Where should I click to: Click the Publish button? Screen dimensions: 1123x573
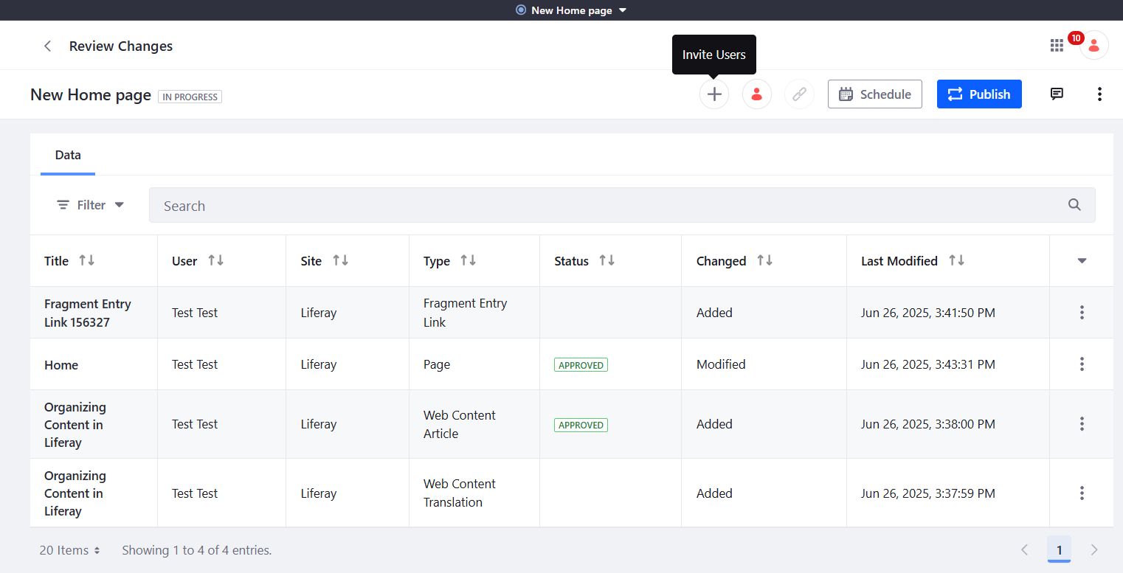click(979, 94)
